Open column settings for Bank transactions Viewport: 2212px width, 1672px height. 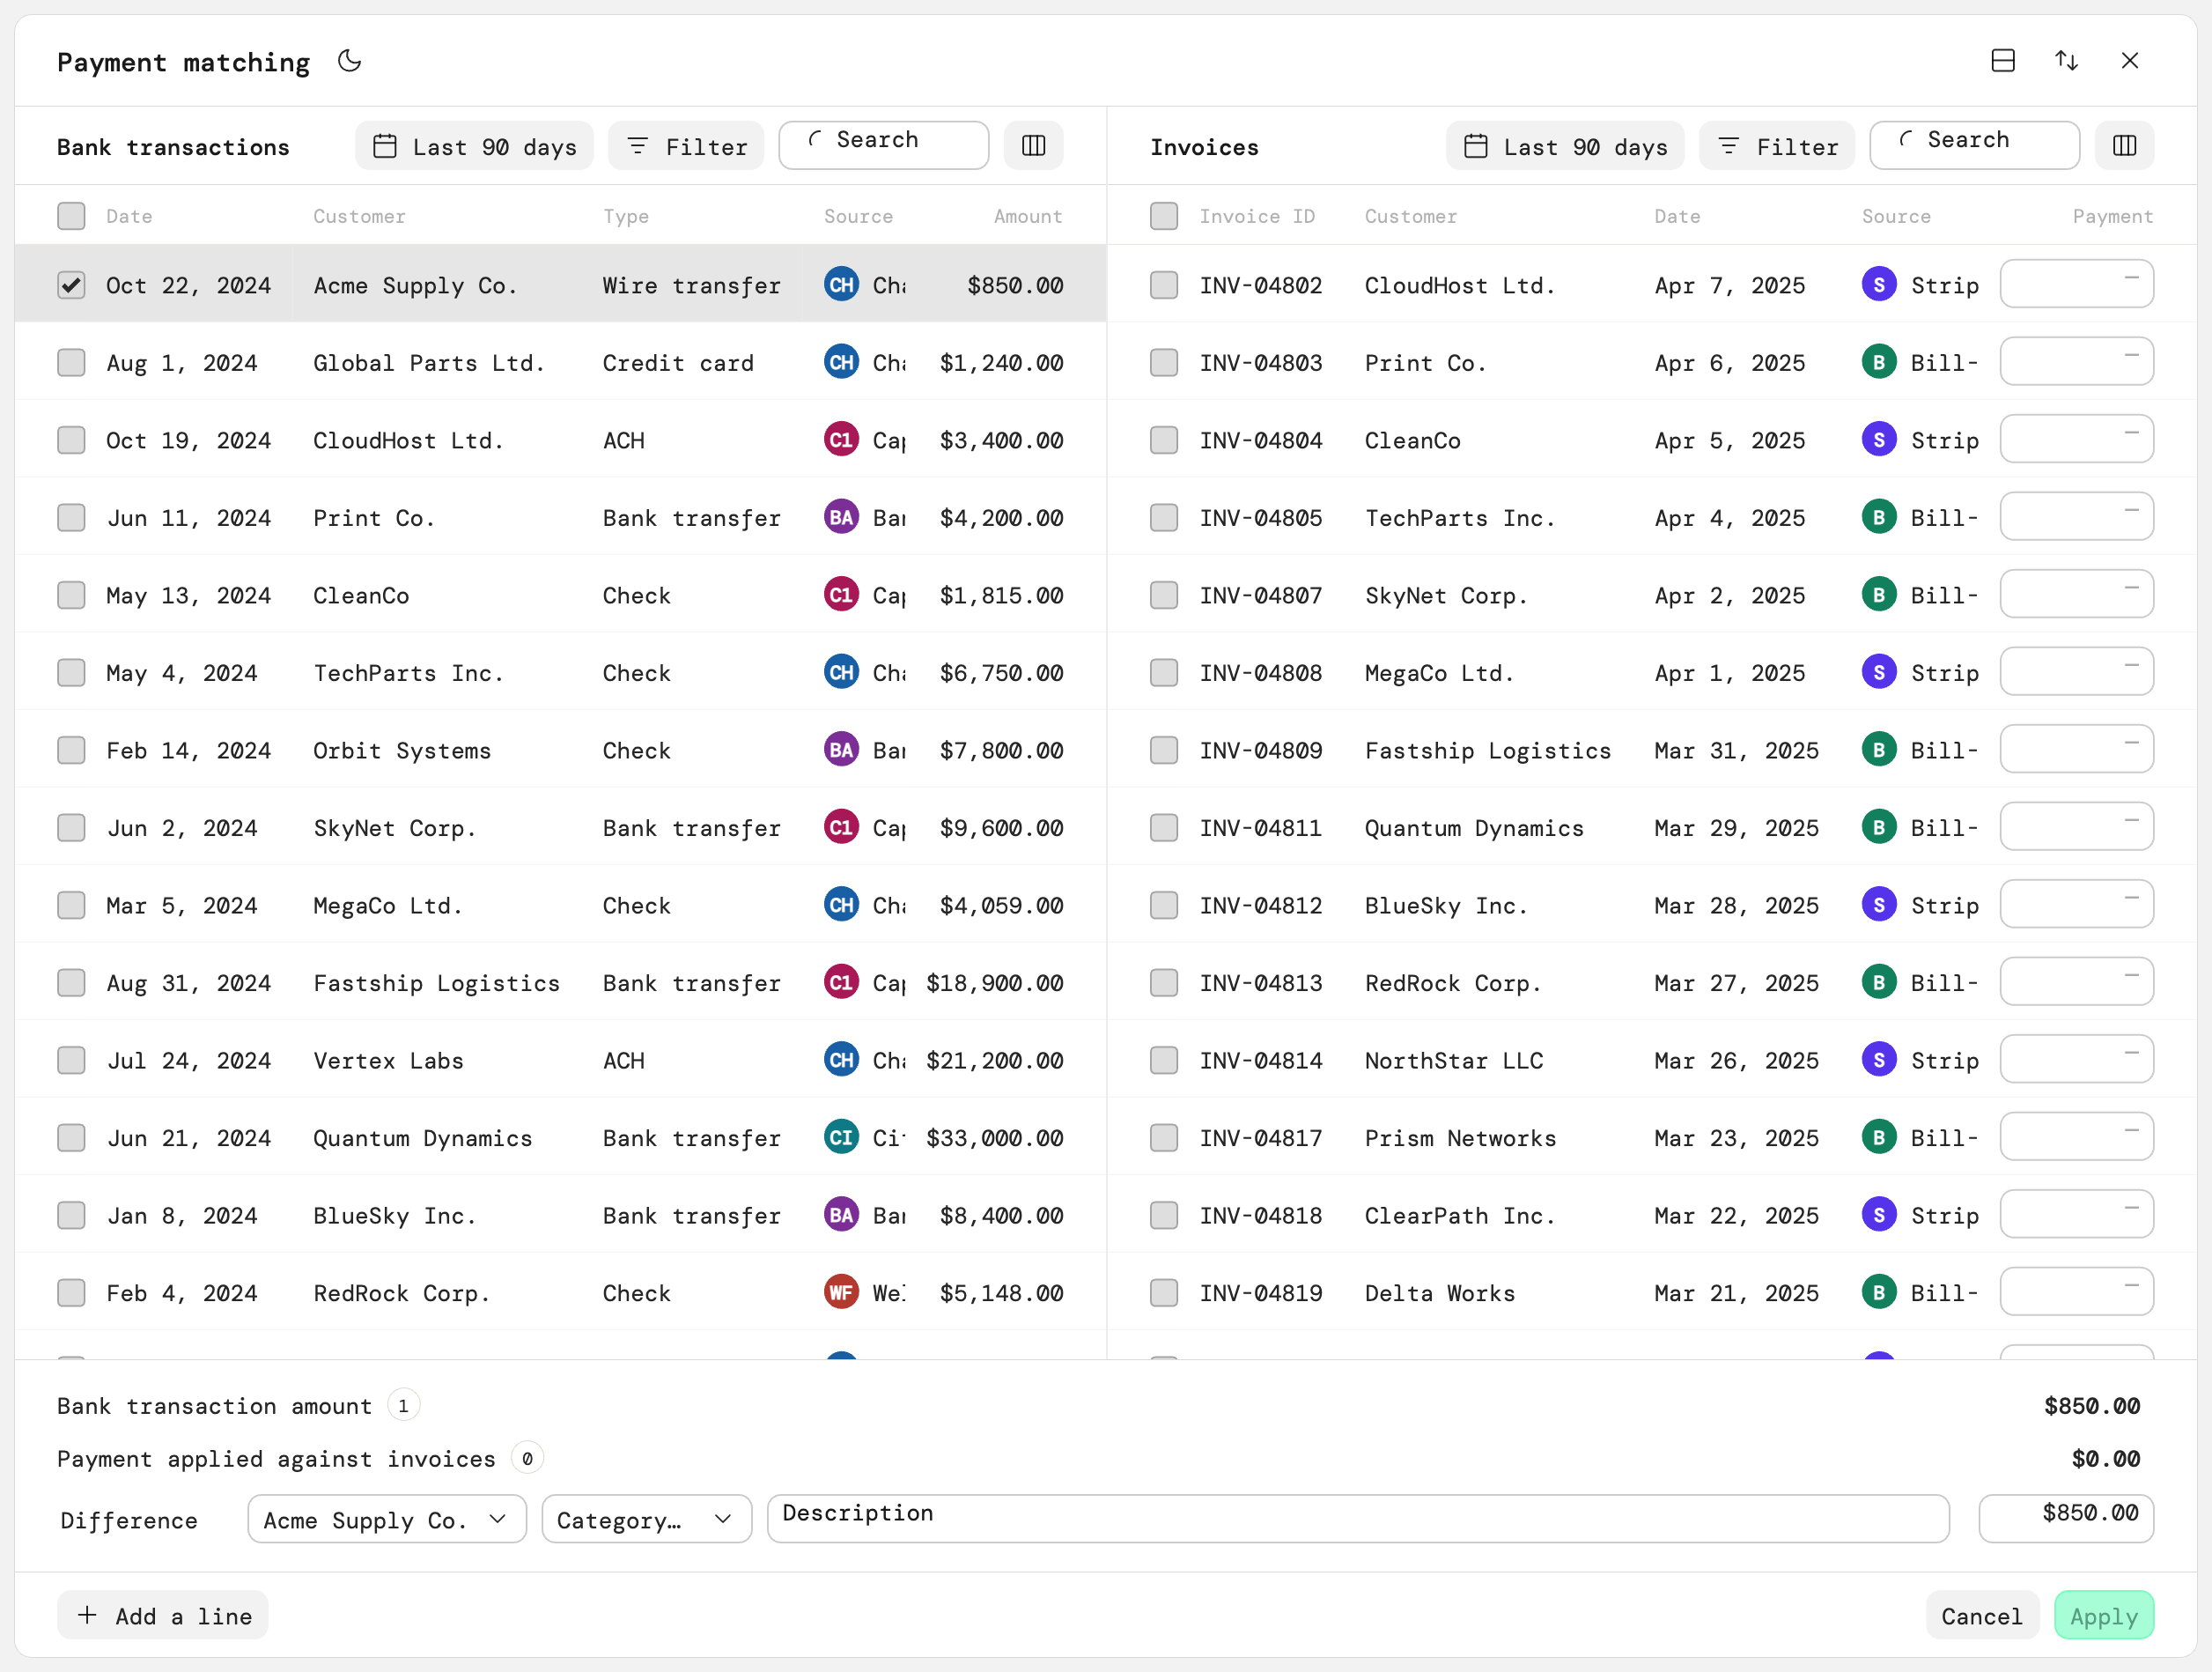(1034, 146)
